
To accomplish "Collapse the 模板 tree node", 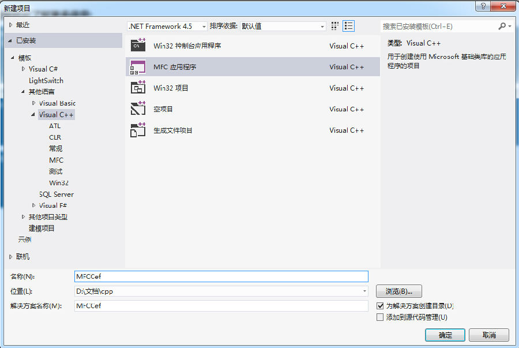I will tap(13, 58).
